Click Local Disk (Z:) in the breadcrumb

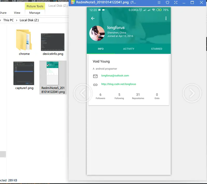(29, 20)
